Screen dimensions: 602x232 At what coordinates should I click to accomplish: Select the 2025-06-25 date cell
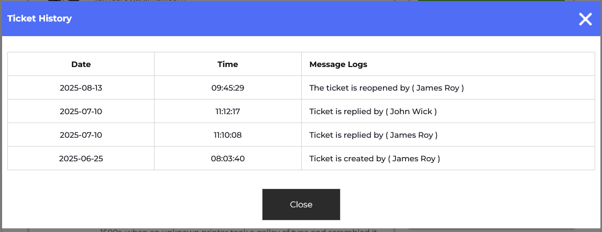coord(81,159)
